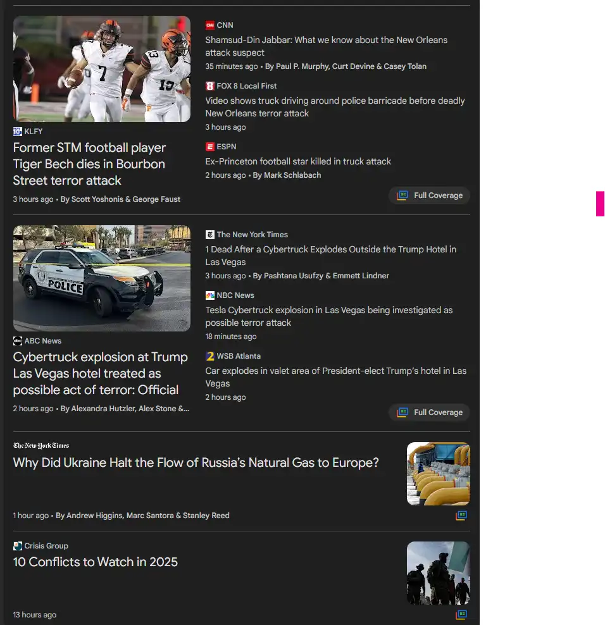The width and height of the screenshot is (605, 625).
Task: Open Full Coverage for Cybertruck explosion story
Action: click(429, 412)
